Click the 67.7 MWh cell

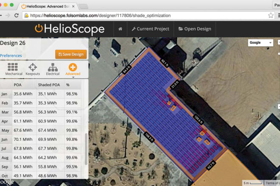48,148
